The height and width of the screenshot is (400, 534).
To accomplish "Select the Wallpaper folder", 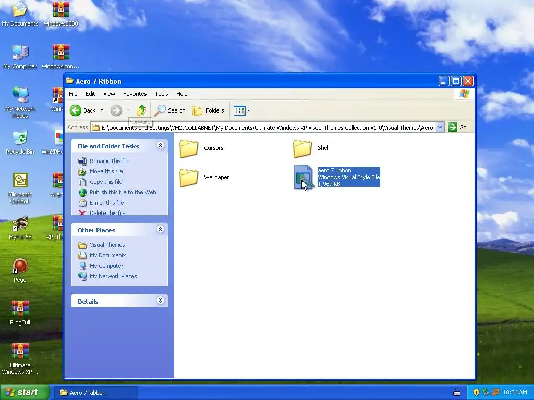I will [204, 177].
